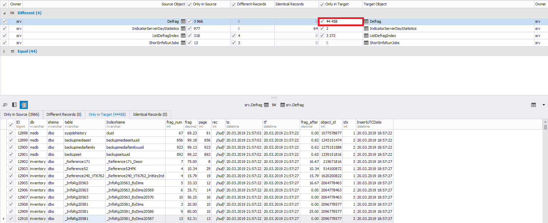
Task: Sort by the Identical Records column header
Action: pyautogui.click(x=296, y=4)
